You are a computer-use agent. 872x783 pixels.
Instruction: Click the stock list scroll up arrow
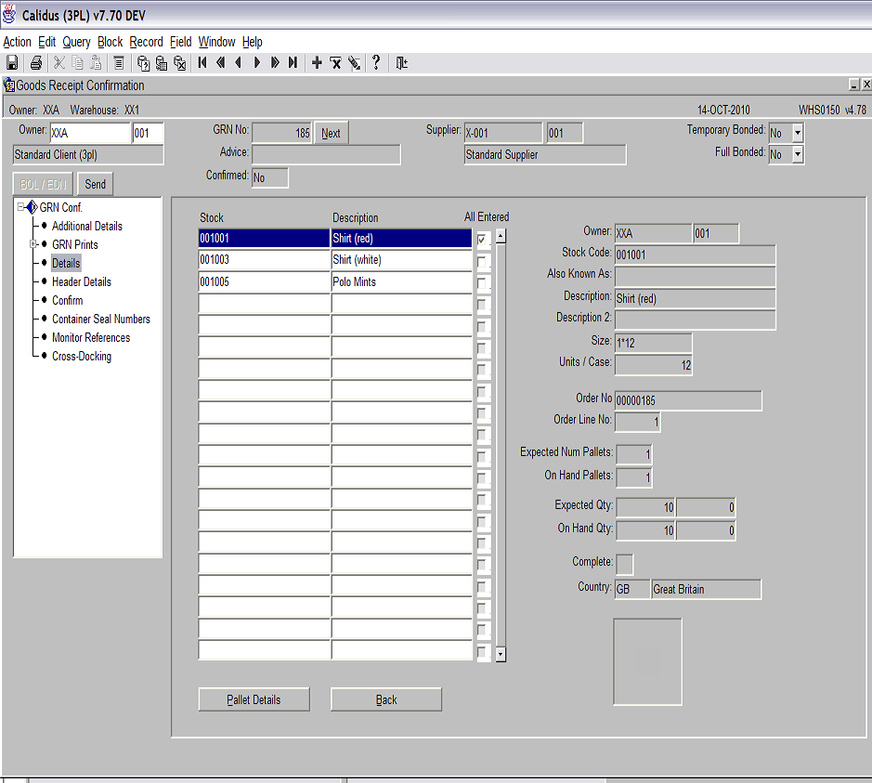(501, 236)
